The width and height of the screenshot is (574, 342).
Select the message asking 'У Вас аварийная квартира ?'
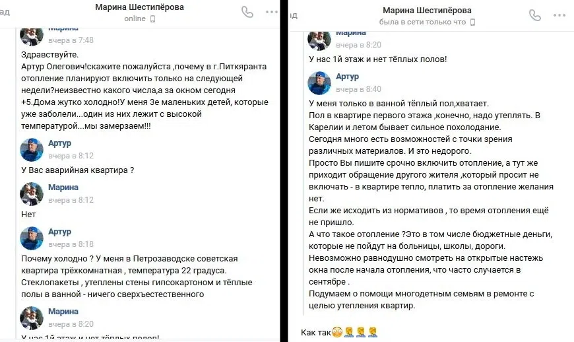[78, 170]
